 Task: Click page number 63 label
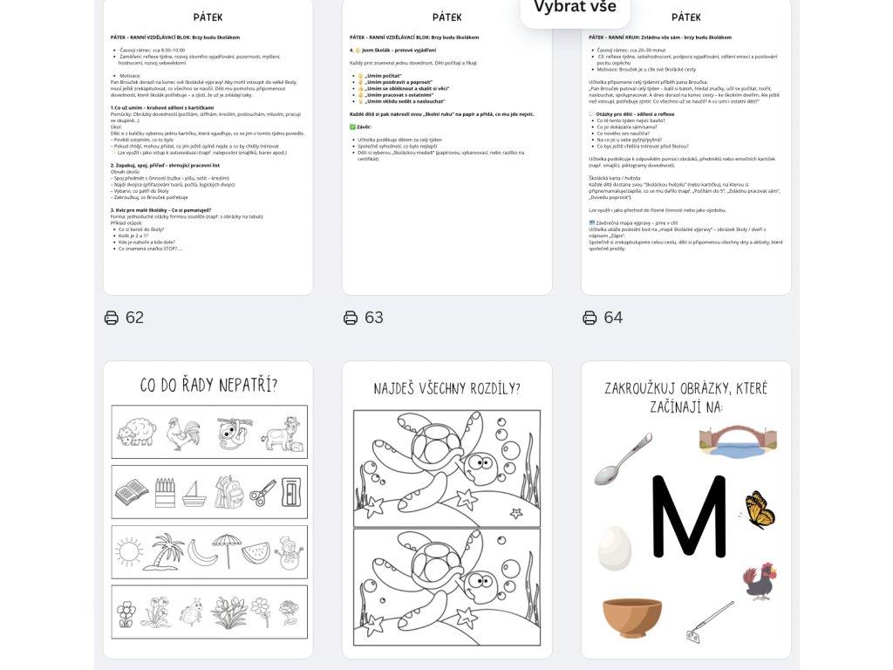[373, 318]
